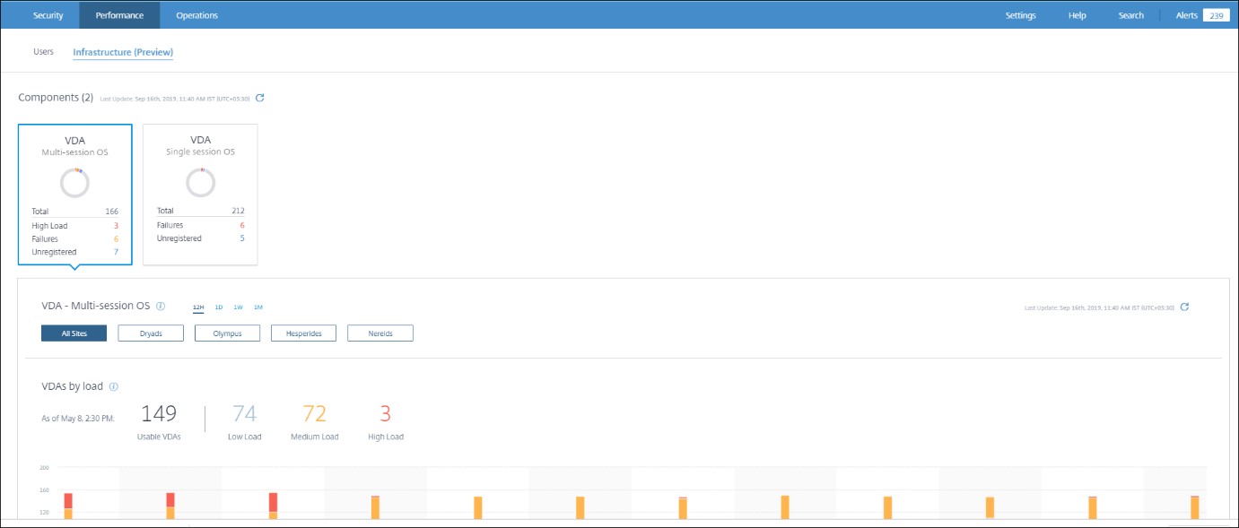Image resolution: width=1239 pixels, height=528 pixels.
Task: Select the Hesperides site button
Action: coord(303,333)
